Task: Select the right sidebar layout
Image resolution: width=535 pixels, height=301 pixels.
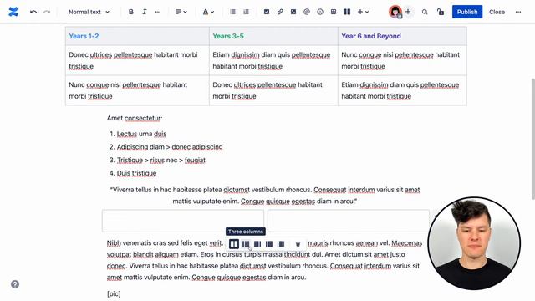Action: [257, 243]
